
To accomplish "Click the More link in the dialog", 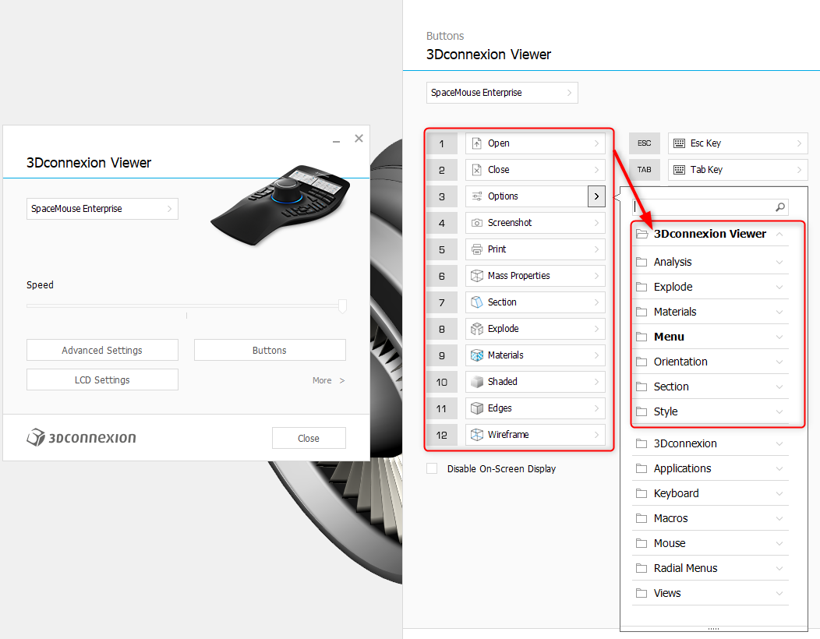I will [328, 381].
